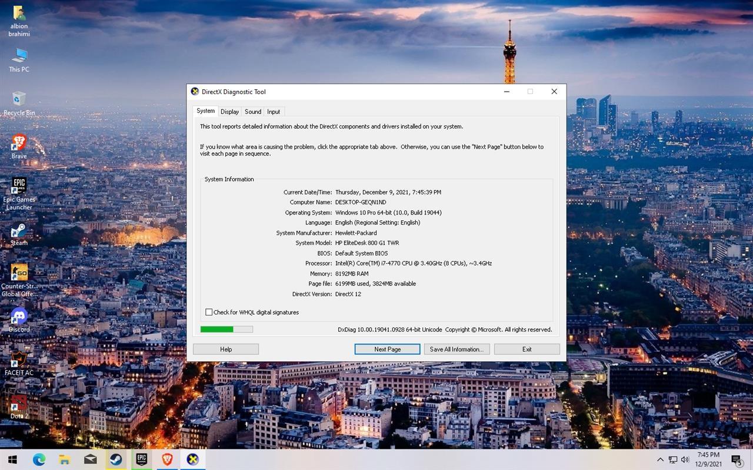Image resolution: width=753 pixels, height=470 pixels.
Task: Click the Hewlett-Packard manufacturer value
Action: point(356,233)
